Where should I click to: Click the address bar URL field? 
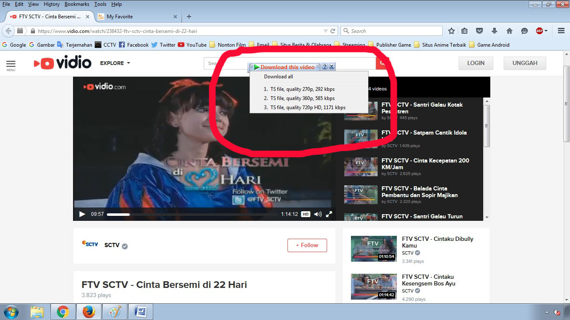(x=179, y=31)
